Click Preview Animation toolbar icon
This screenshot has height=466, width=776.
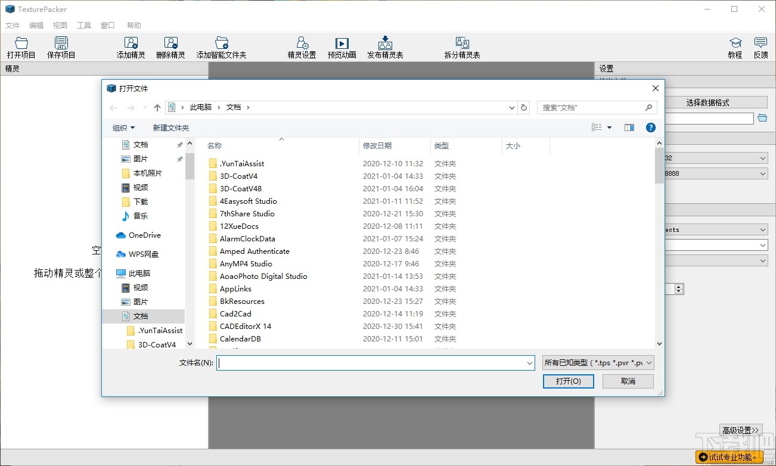(x=342, y=47)
